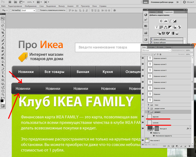Show the раздел копия group
Screen dimensions: 196x157
[143, 108]
